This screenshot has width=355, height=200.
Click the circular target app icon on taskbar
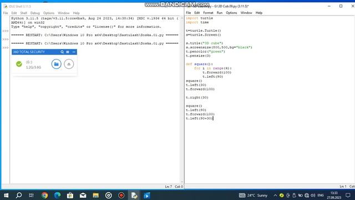109,195
